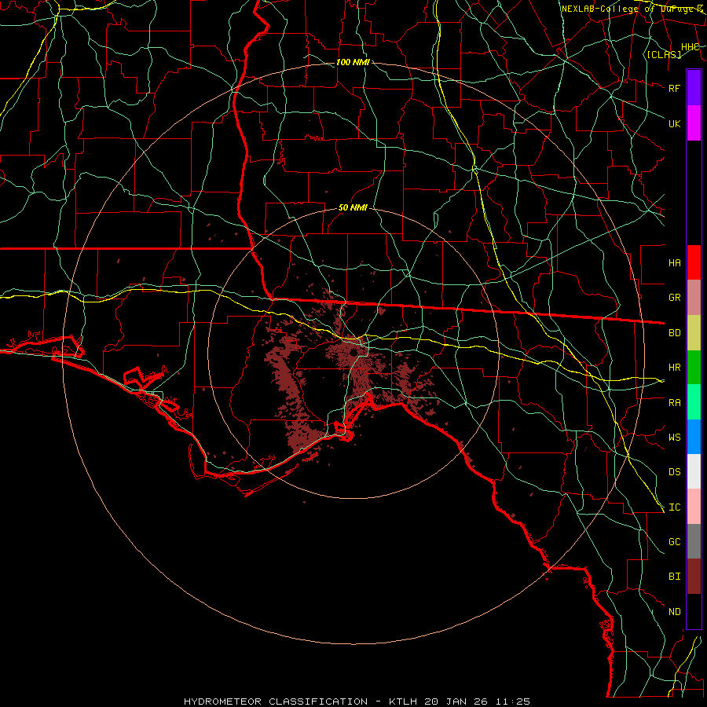Click the 50 NMI range ring label
This screenshot has height=707, width=707.
[353, 207]
